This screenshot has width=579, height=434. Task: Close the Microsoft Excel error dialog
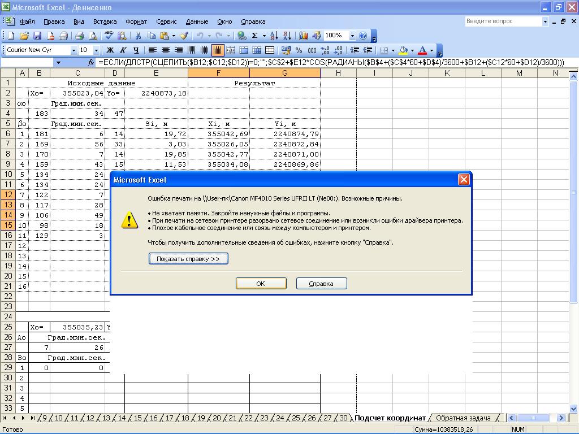point(464,180)
